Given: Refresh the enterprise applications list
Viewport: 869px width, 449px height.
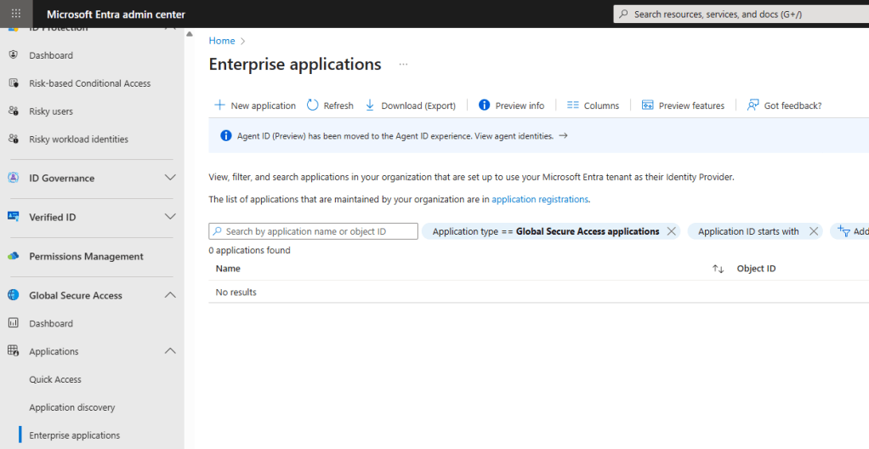Looking at the screenshot, I should (x=330, y=105).
